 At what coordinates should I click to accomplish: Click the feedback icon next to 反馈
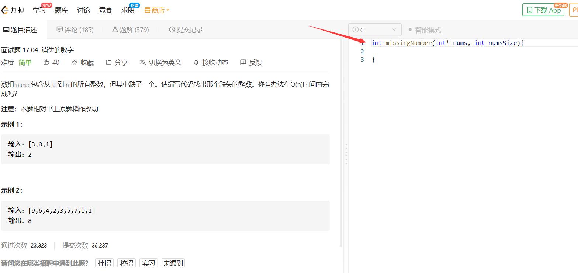[x=243, y=62]
